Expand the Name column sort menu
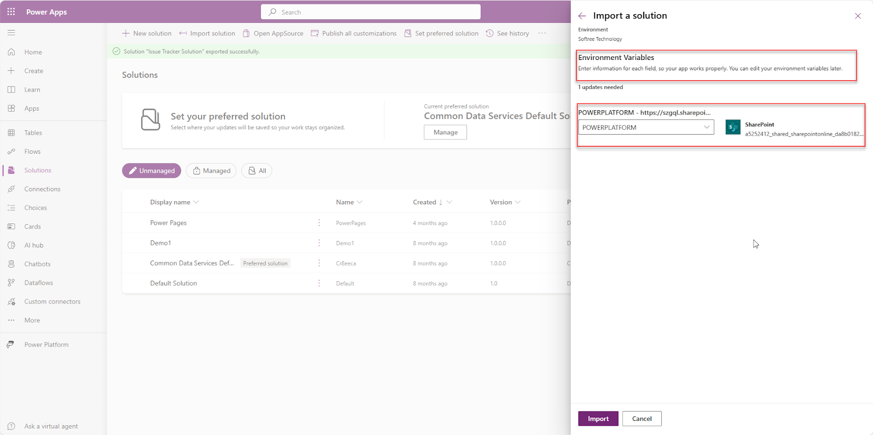Screen dimensions: 873x435 pos(360,202)
